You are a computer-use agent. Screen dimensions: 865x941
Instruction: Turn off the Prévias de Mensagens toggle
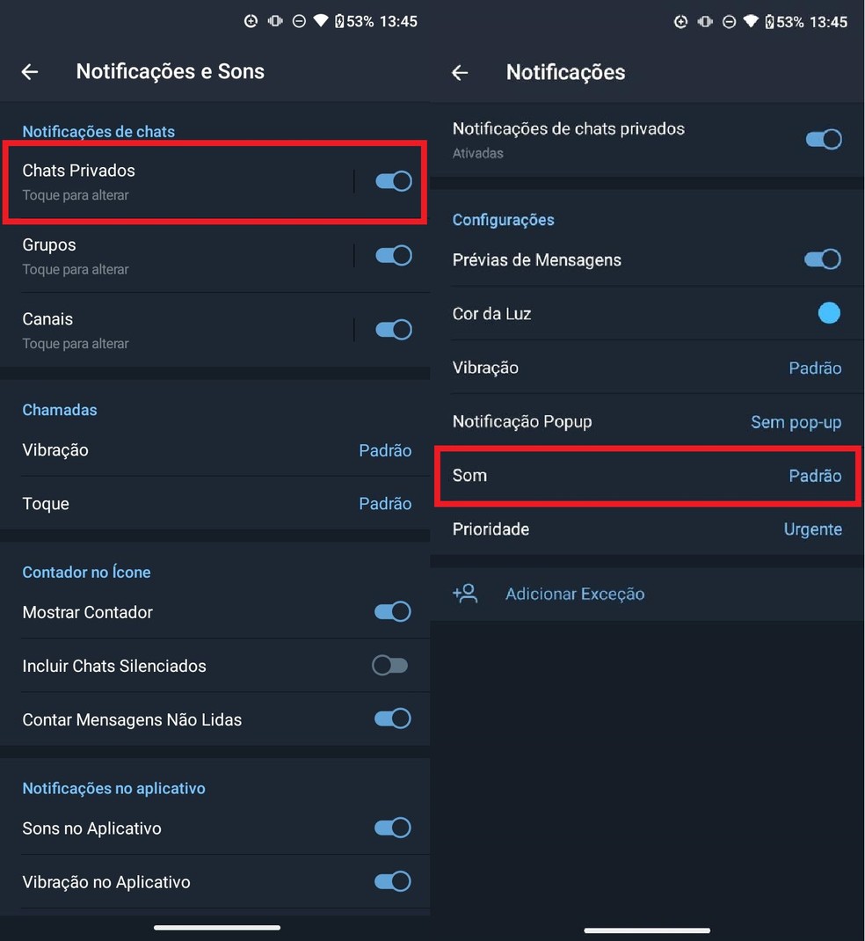[x=822, y=259]
